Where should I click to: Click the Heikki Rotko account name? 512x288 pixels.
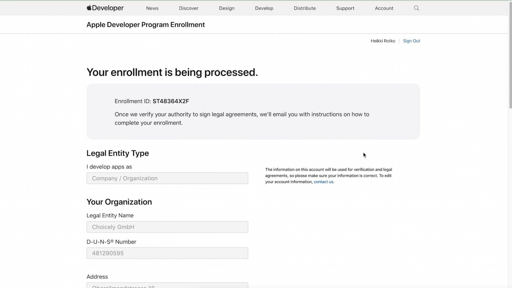(383, 41)
